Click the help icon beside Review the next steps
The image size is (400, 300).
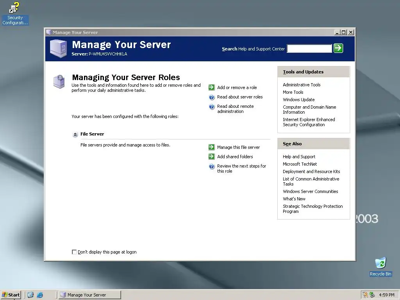tap(212, 166)
